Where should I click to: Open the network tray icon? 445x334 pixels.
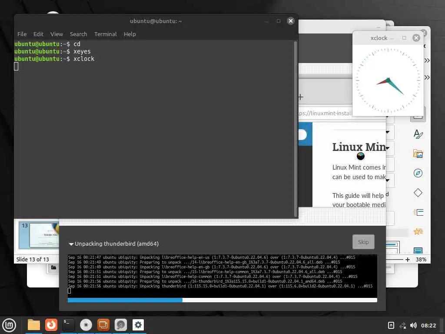[402, 325]
